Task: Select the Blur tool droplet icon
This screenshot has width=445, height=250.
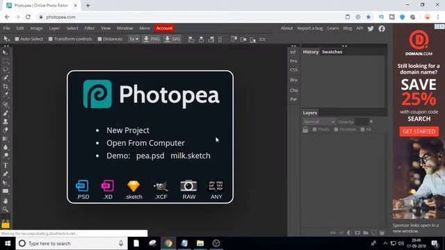Action: (5, 147)
